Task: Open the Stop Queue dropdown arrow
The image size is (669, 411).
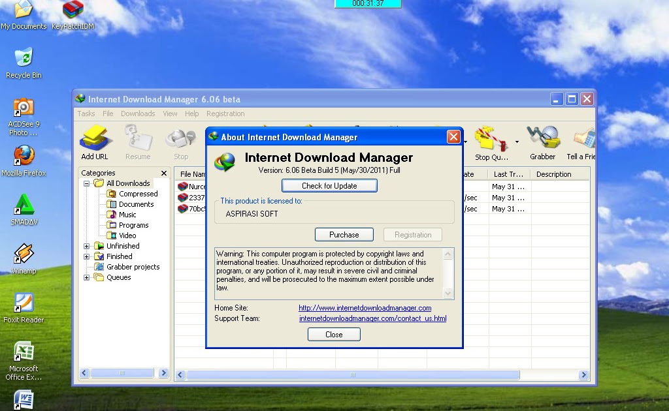Action: pos(517,142)
